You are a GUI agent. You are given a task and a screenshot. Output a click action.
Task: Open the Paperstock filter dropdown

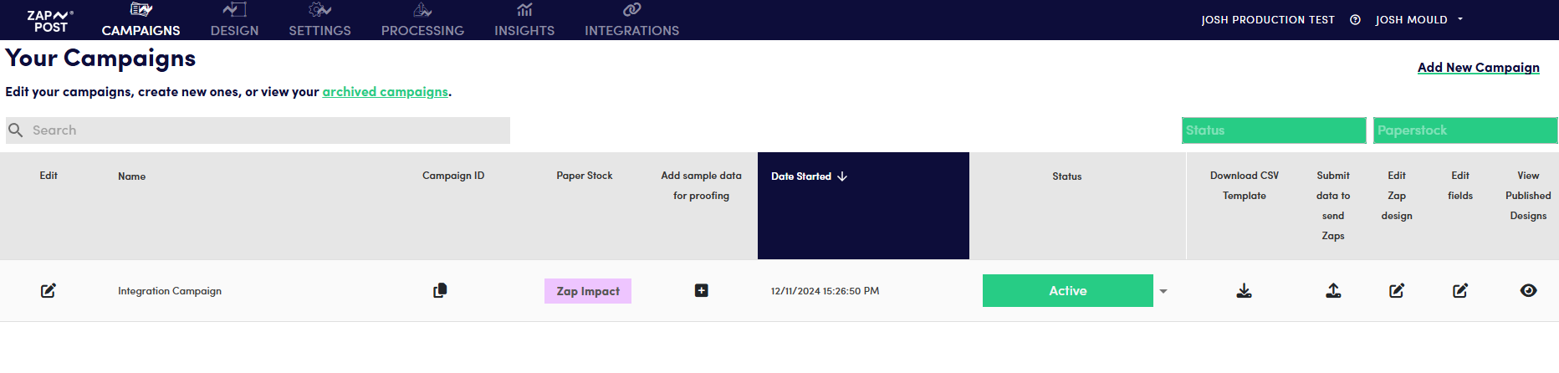1464,130
